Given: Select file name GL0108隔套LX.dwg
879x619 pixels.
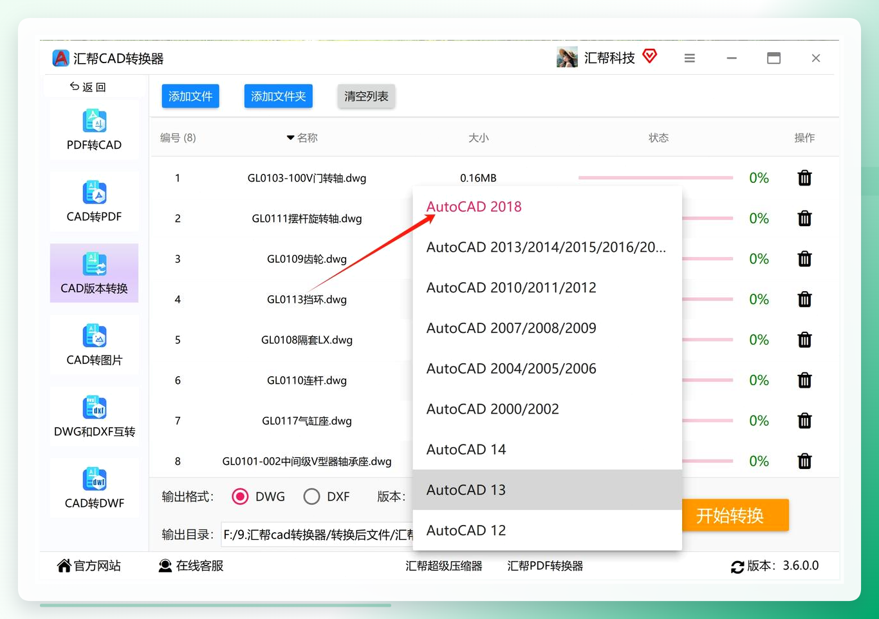Looking at the screenshot, I should (307, 339).
